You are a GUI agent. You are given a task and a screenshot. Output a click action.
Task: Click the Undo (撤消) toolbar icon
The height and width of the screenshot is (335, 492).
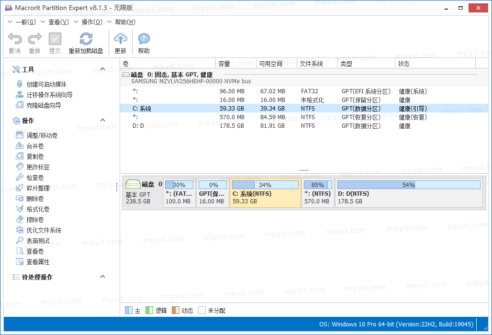15,39
